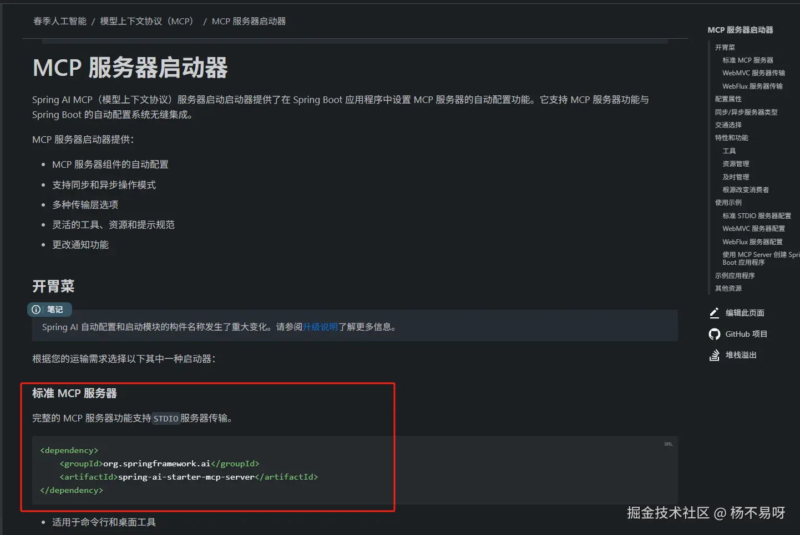Jump to WebMVC 服务器传输 in sidebar
Image resolution: width=800 pixels, height=535 pixels.
(753, 73)
